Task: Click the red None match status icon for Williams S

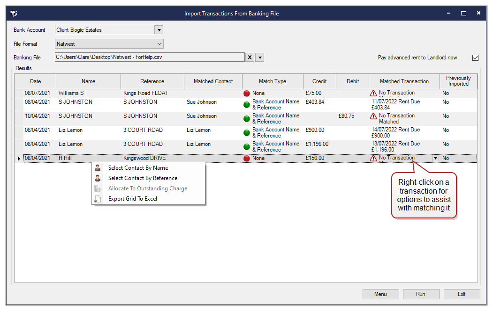Action: (247, 93)
